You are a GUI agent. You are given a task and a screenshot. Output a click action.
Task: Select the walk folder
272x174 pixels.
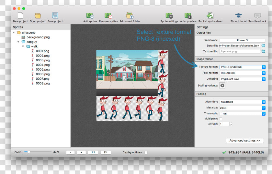coord(34,46)
